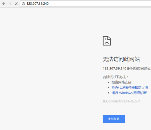The width and height of the screenshot is (151, 130).
Task: Run 运行 Windows 网络诊断 link
Action: click(x=129, y=93)
